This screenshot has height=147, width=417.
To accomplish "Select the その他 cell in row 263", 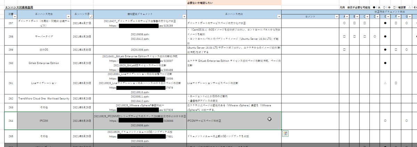I will [44, 107].
